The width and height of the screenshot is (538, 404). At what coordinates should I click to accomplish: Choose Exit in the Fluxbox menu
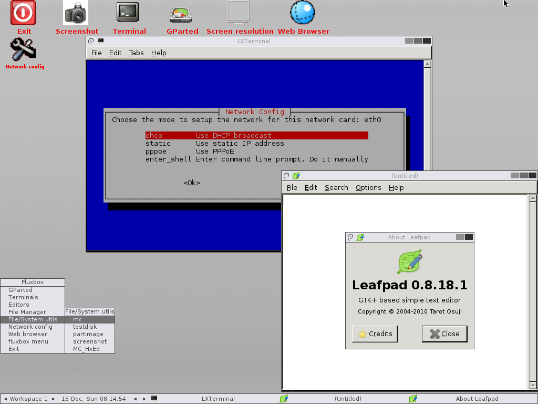(33, 349)
